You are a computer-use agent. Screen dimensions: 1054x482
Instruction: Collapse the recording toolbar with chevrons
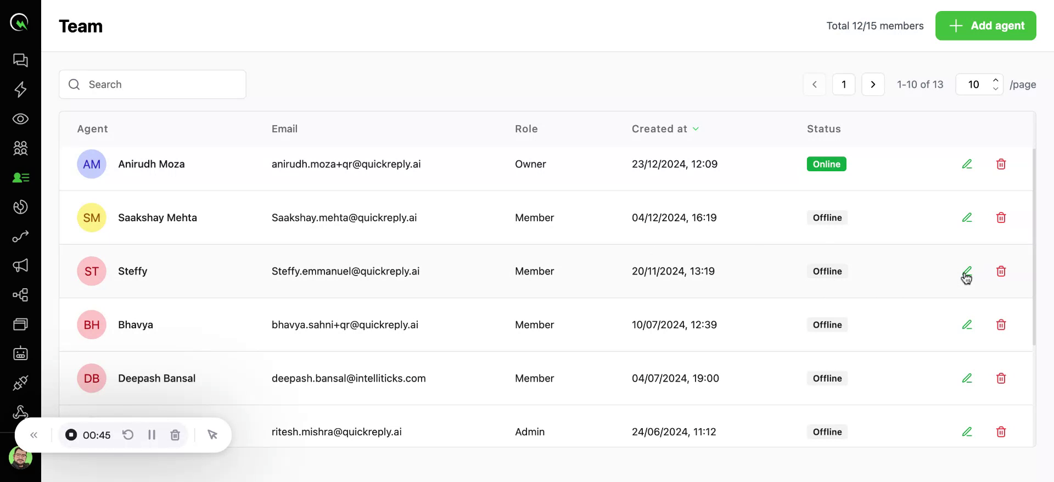(34, 435)
